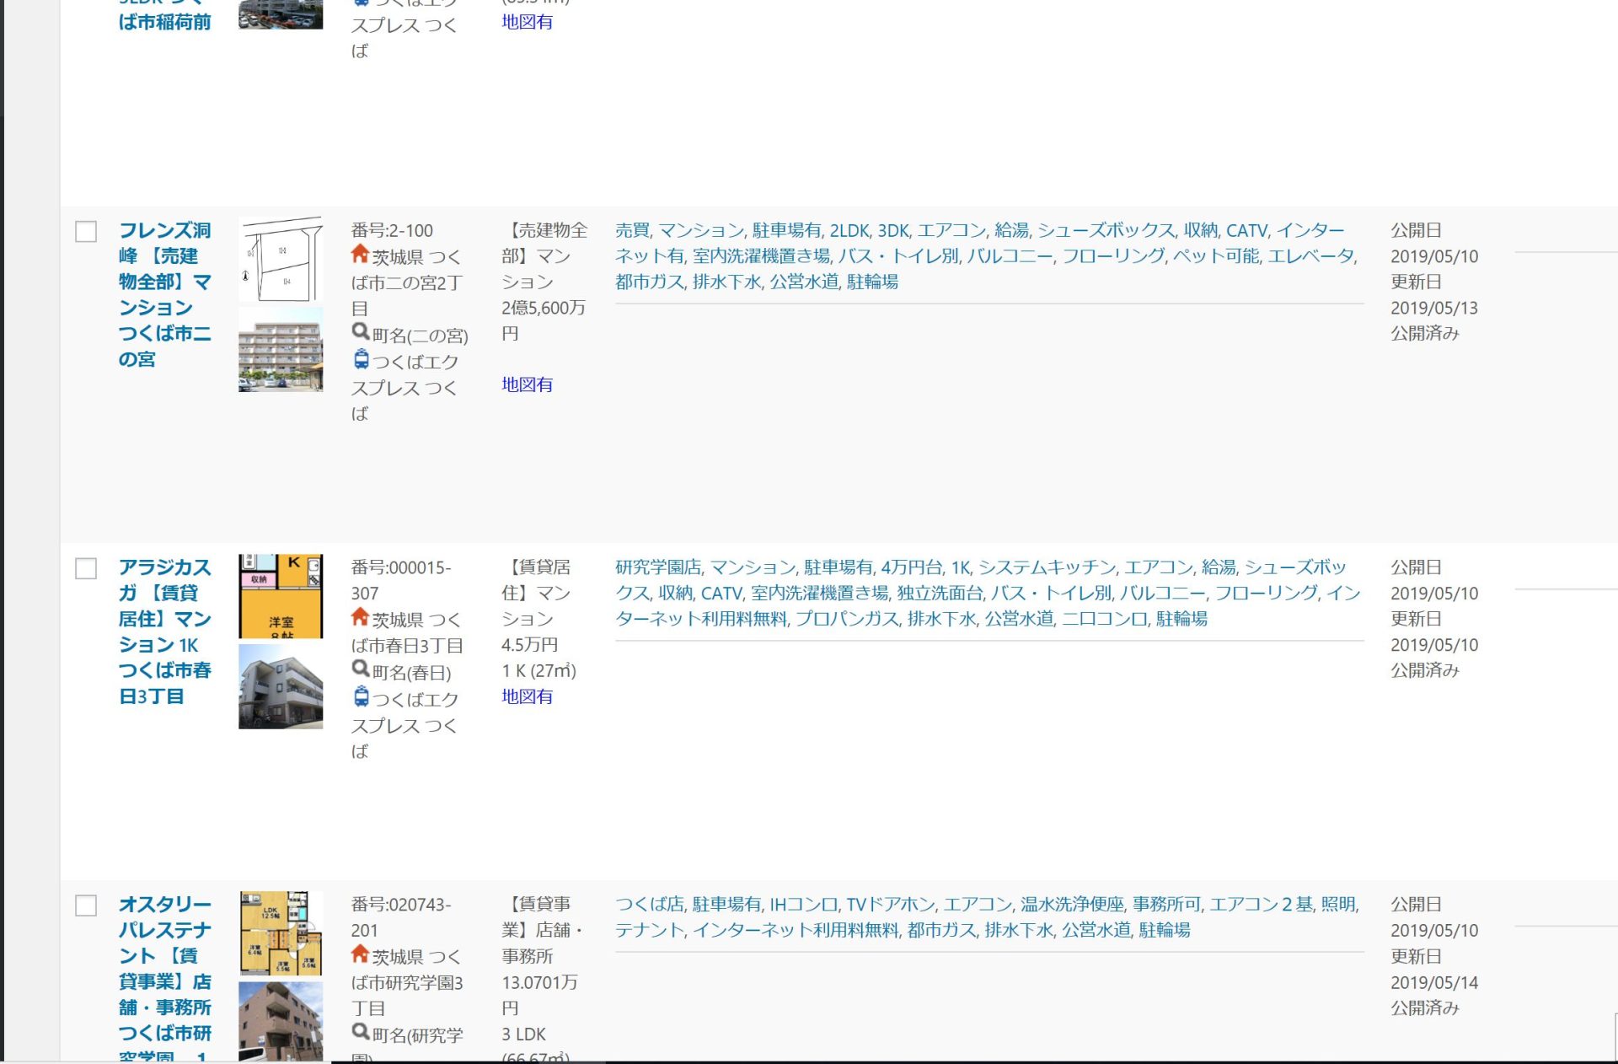Filter by プロパンガス tag

click(x=847, y=619)
